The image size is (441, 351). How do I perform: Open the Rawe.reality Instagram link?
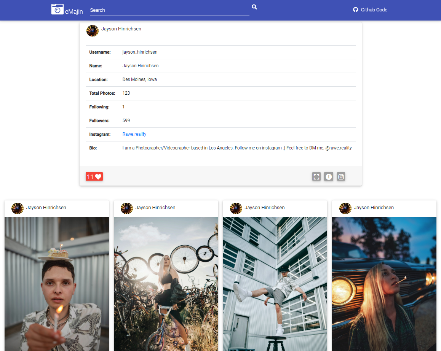click(134, 134)
